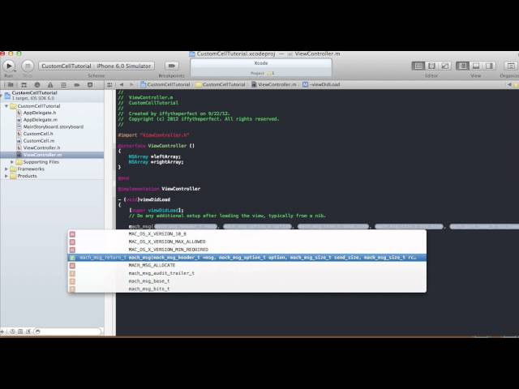Click second mach_msg argument placeholder
The image size is (519, 389).
pyautogui.click(x=258, y=227)
